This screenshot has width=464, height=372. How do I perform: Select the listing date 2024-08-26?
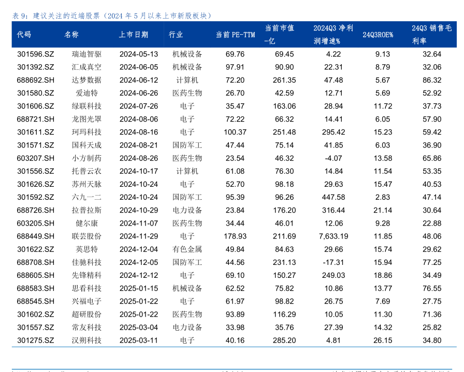[138, 158]
